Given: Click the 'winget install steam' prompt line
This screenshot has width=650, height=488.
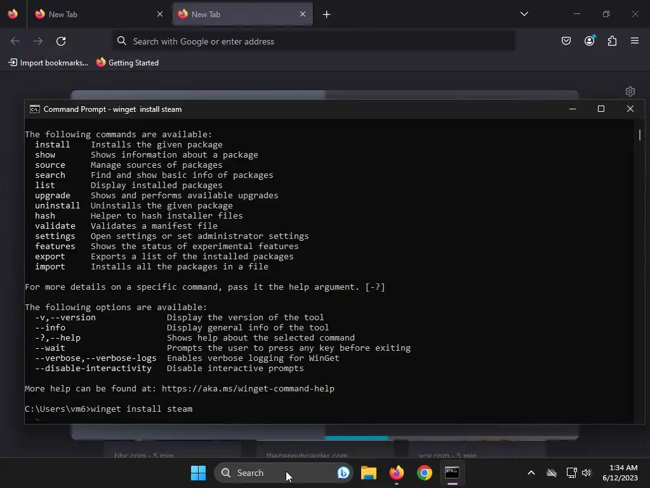Looking at the screenshot, I should point(109,409).
